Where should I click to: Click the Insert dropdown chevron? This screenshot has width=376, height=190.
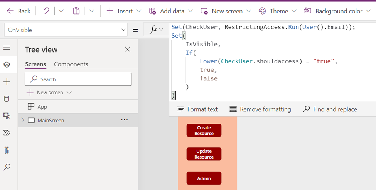click(x=139, y=11)
